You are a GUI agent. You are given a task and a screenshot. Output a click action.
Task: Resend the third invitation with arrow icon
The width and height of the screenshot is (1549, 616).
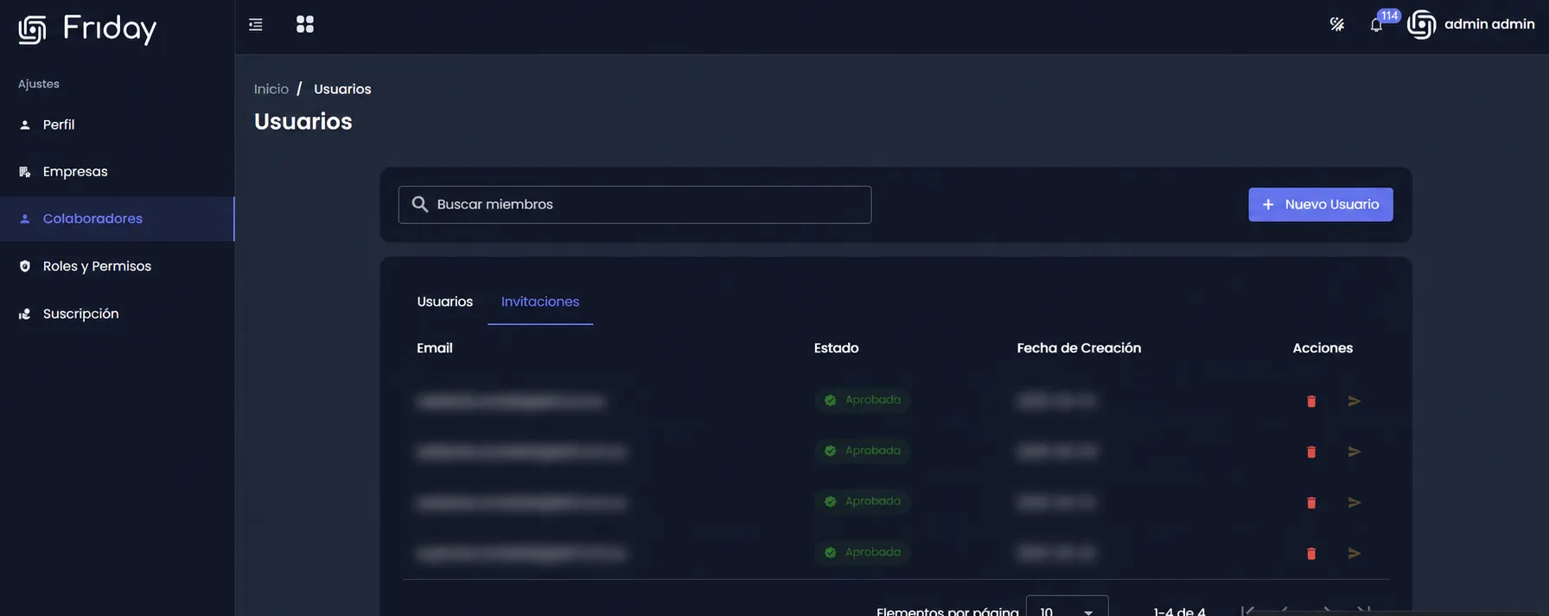[1355, 503]
